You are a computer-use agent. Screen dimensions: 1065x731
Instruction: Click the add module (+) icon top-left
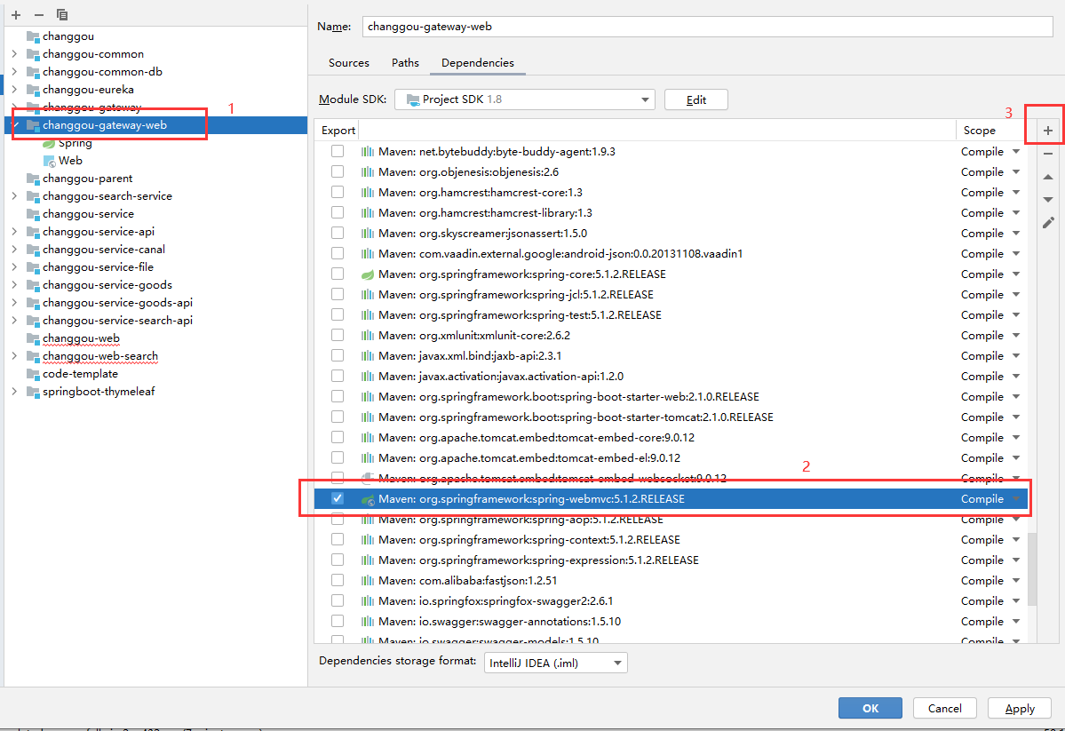[x=15, y=14]
